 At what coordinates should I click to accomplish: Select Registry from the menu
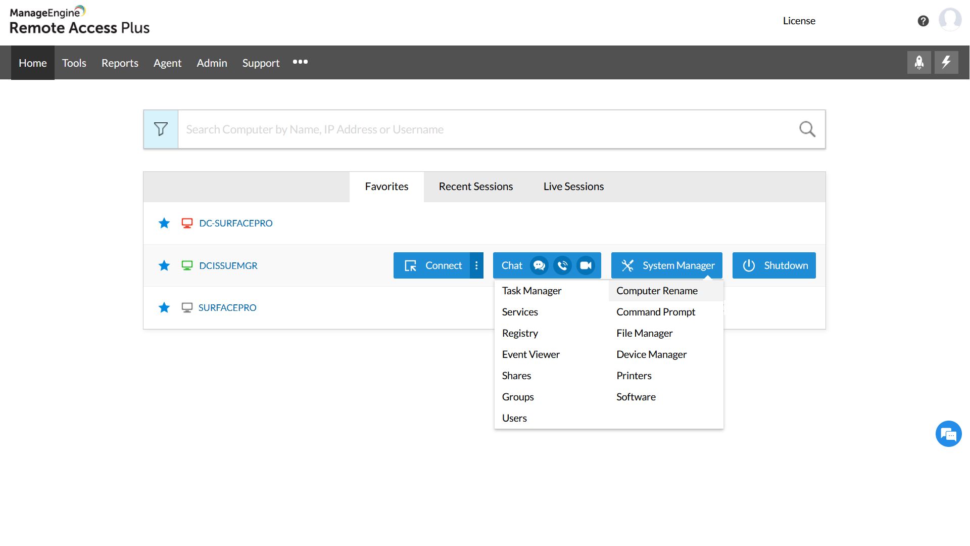point(520,333)
